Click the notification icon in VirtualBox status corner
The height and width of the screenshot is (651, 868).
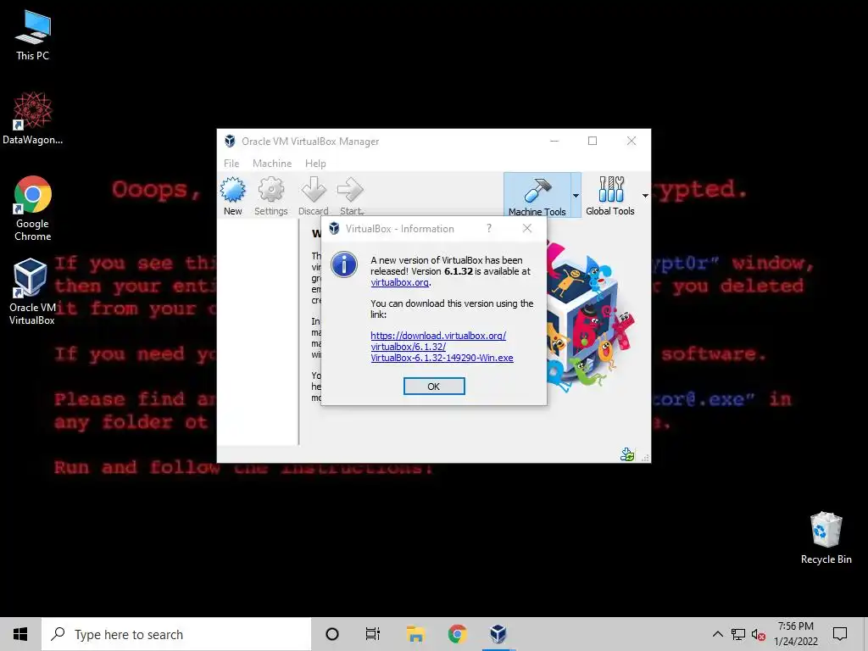627,454
